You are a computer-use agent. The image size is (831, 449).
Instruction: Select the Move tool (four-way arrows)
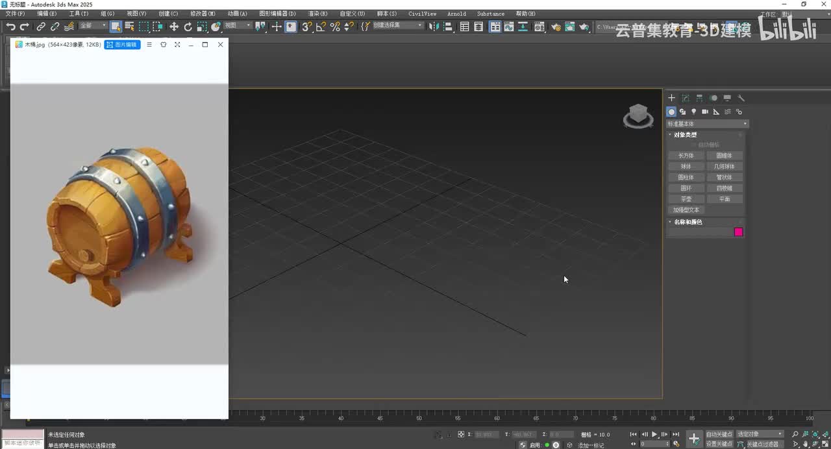pyautogui.click(x=174, y=27)
